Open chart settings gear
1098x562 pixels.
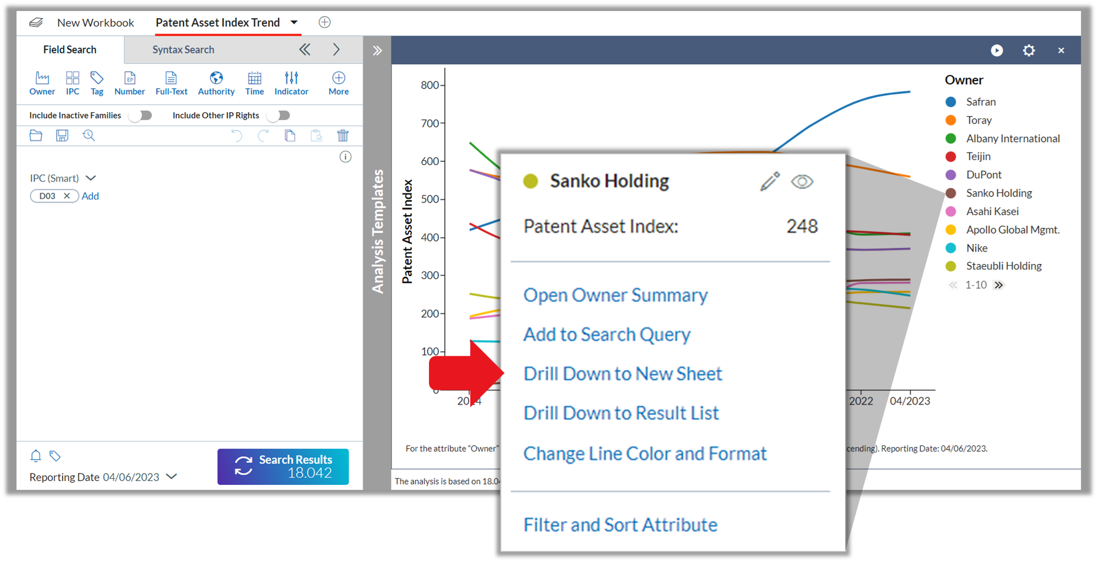click(1029, 50)
